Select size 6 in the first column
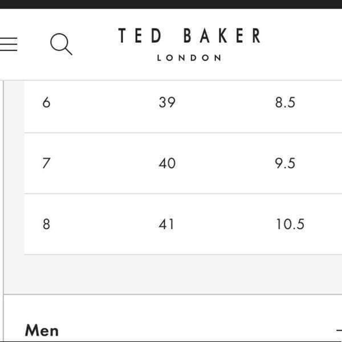The width and height of the screenshot is (342, 342). 46,102
